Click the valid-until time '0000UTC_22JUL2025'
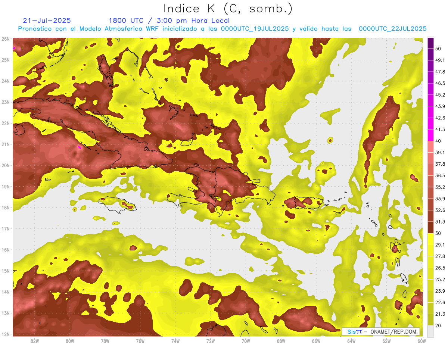 pyautogui.click(x=392, y=29)
